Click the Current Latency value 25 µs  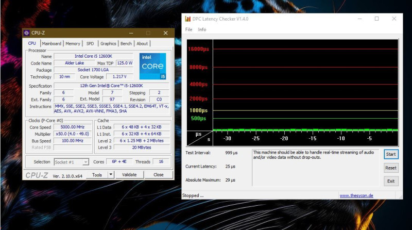click(x=230, y=167)
